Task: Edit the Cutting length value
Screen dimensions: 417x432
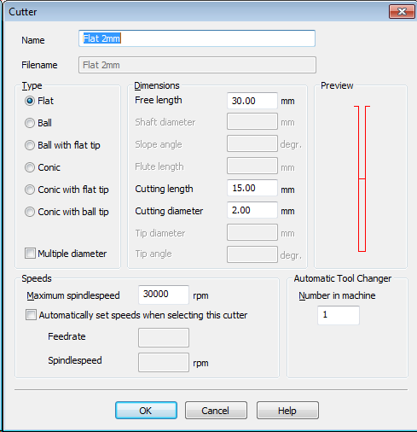Action: point(252,188)
